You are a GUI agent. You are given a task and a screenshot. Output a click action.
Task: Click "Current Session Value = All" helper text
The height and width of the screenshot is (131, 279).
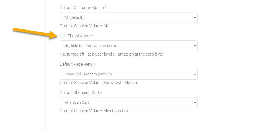coord(84,26)
